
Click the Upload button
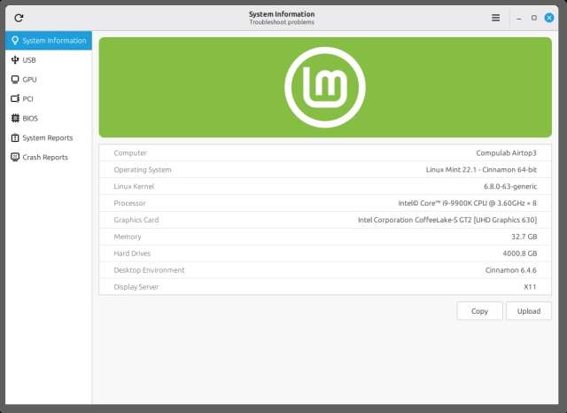[x=529, y=311]
